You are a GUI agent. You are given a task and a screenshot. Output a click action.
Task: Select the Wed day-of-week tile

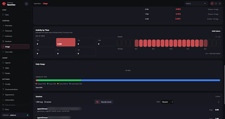[107, 42]
